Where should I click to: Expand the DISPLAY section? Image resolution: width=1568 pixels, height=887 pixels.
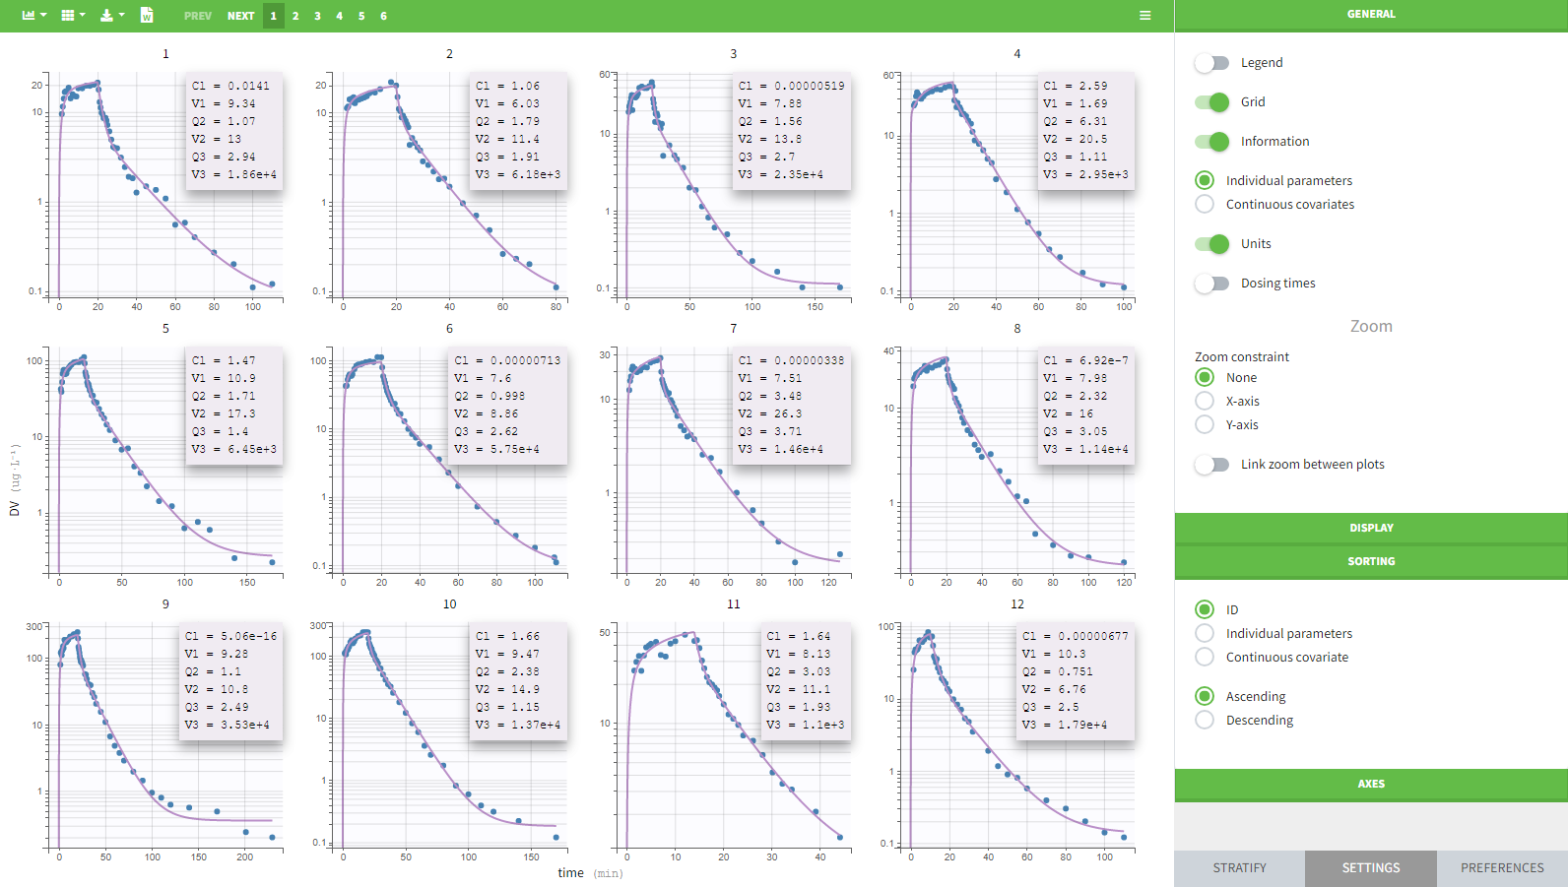click(1371, 529)
